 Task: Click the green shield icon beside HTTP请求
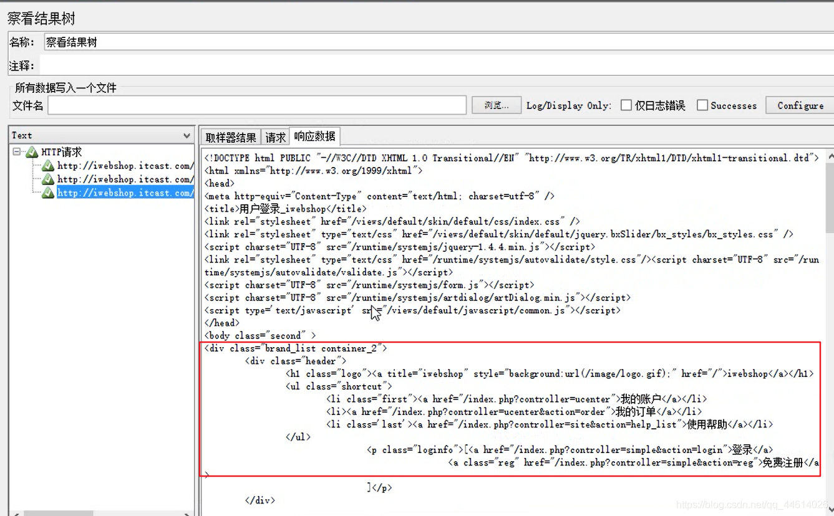click(x=32, y=152)
